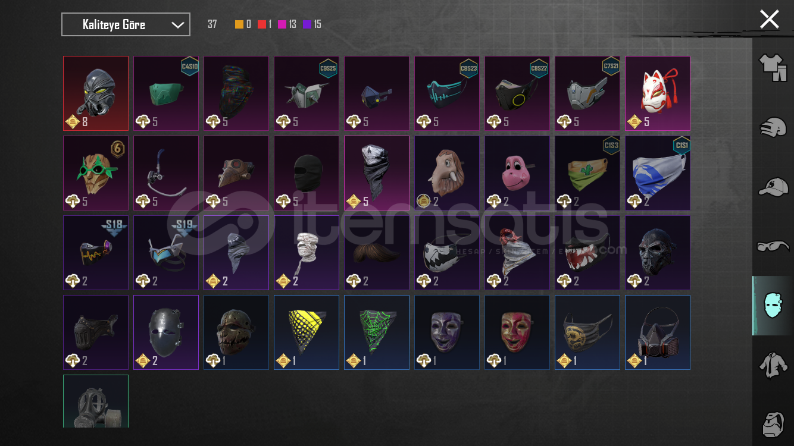Pick the pink hippo mask
Screen dimensions: 794x446
517,173
